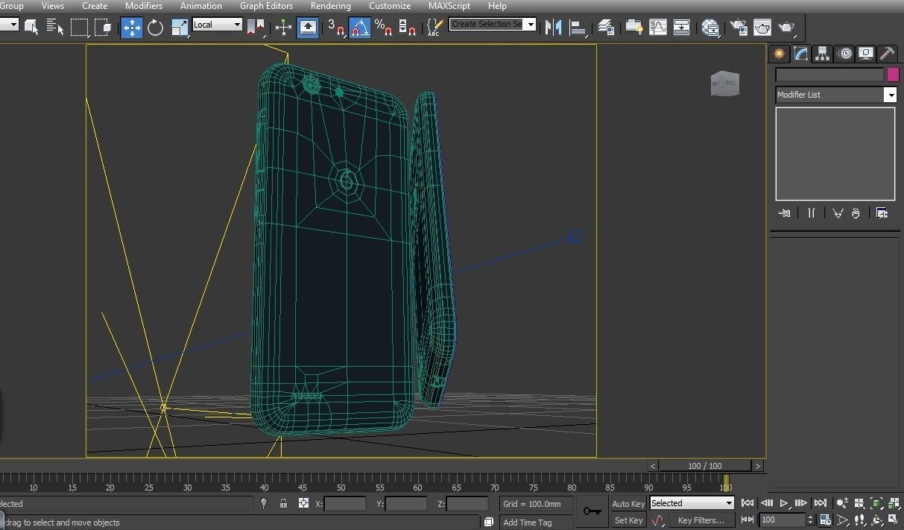The width and height of the screenshot is (904, 530).
Task: Toggle the Angle Snap button
Action: pos(359,28)
